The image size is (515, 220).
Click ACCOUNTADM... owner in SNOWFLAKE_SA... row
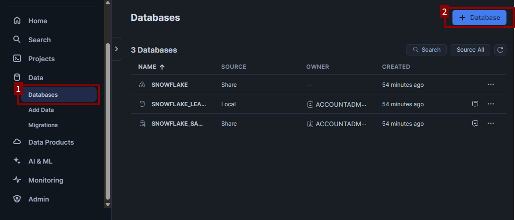coord(341,124)
